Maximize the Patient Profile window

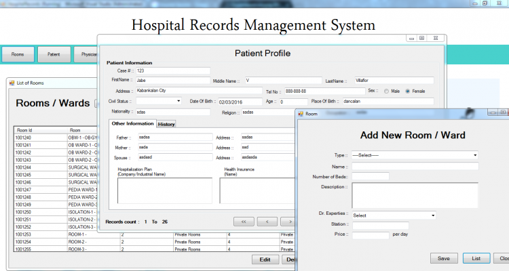[x=421, y=38]
